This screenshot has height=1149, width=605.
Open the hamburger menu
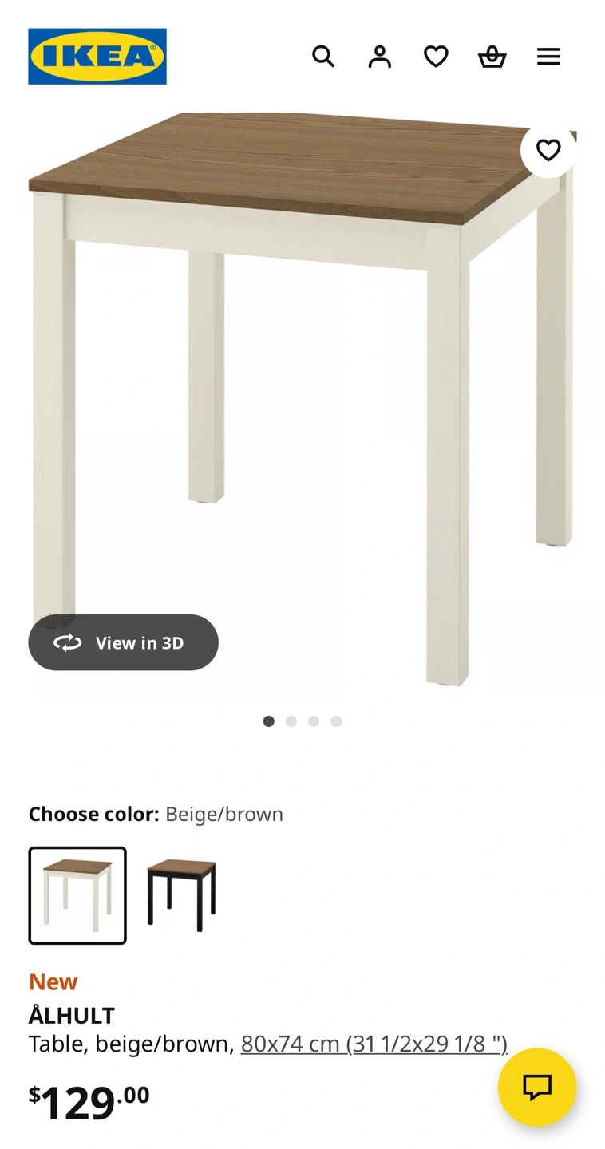click(x=548, y=57)
